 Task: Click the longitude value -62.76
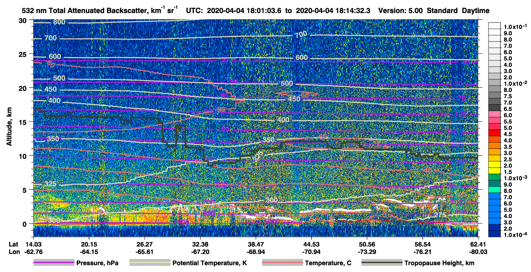(33, 252)
